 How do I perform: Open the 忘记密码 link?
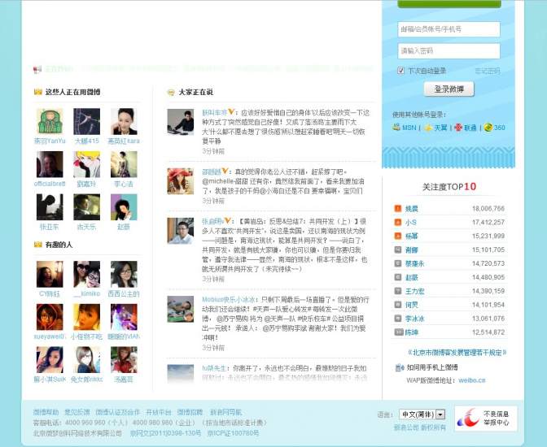pyautogui.click(x=488, y=71)
